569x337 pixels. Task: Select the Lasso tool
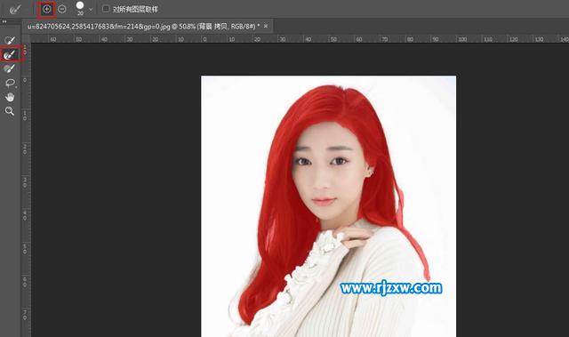pyautogui.click(x=10, y=83)
